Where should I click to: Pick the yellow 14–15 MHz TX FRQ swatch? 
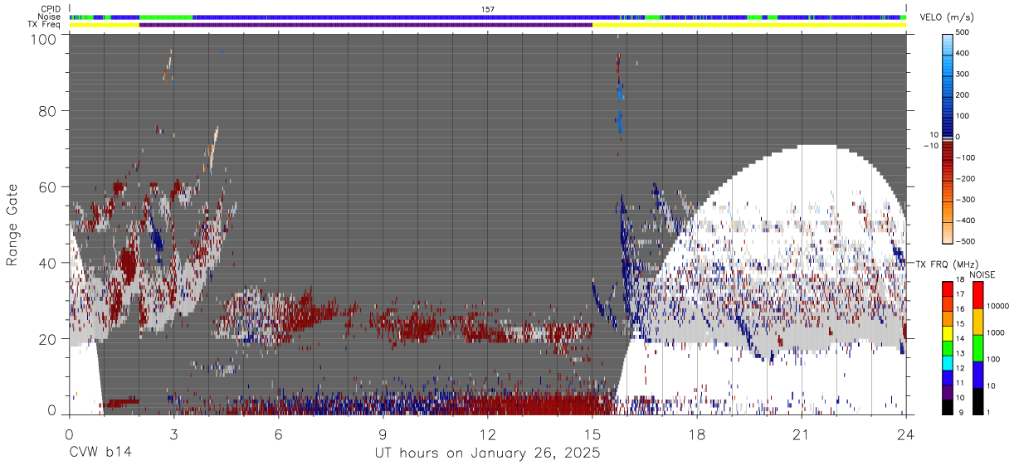(x=947, y=332)
